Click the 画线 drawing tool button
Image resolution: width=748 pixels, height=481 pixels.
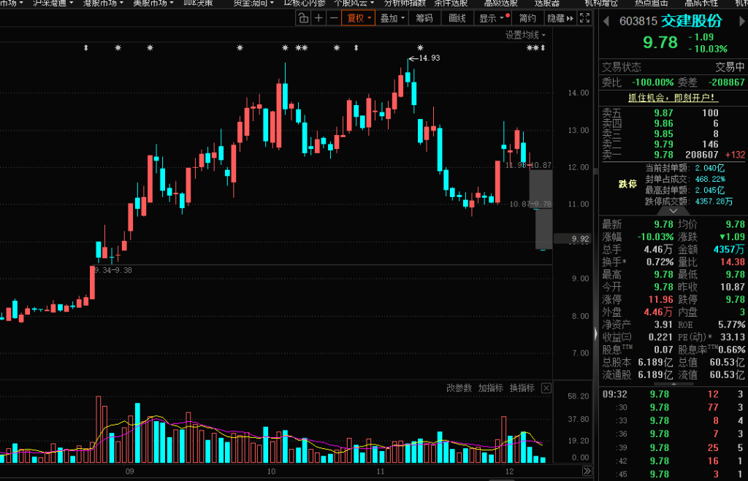point(457,18)
